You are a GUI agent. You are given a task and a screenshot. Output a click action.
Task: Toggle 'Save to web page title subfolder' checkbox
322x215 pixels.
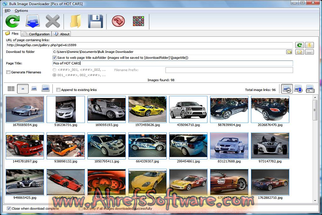[55, 58]
